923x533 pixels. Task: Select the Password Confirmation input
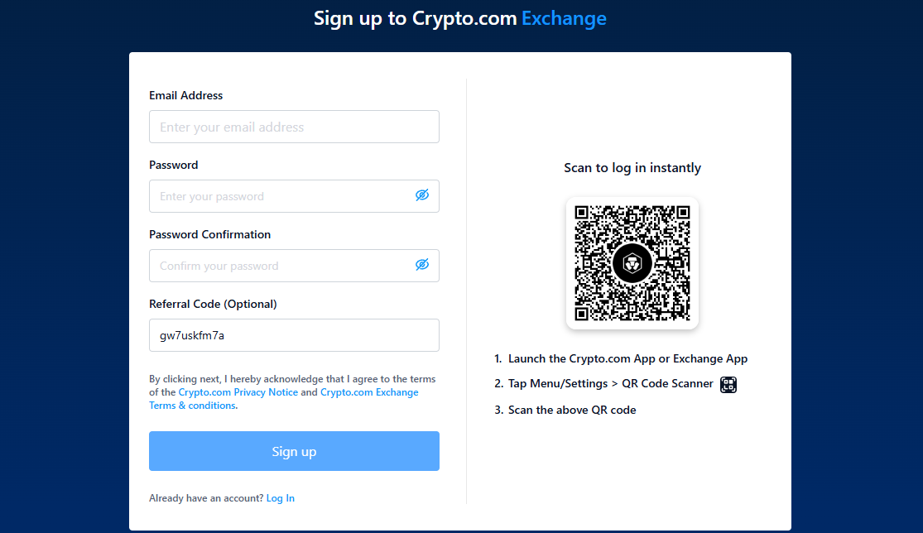(281, 265)
